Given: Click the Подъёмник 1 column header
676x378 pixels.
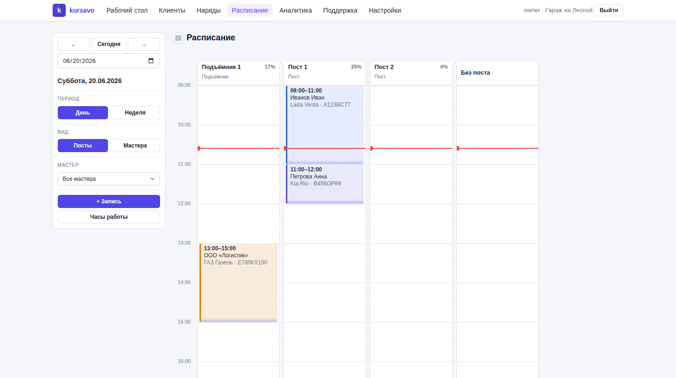Looking at the screenshot, I should point(238,73).
